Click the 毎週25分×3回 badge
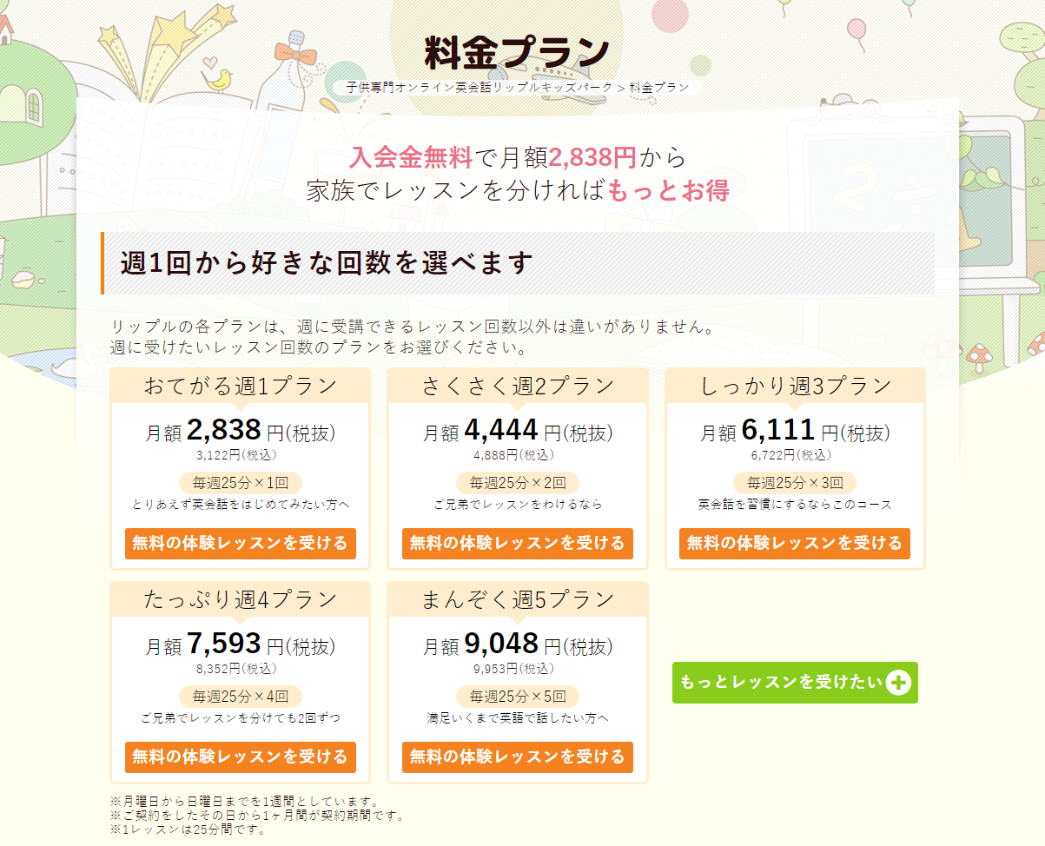The height and width of the screenshot is (846, 1045). coord(795,483)
